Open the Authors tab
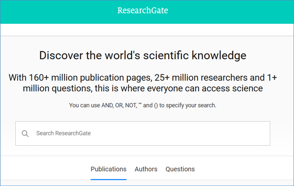This screenshot has height=186, width=294. point(146,169)
